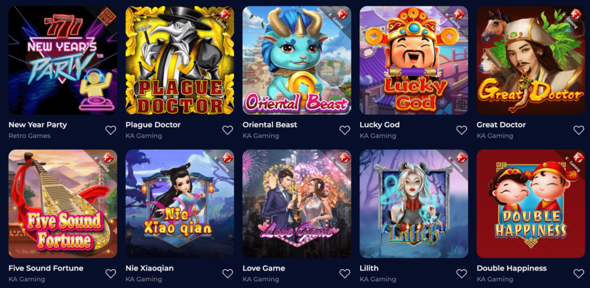Click the Double Happiness game image

[531, 204]
